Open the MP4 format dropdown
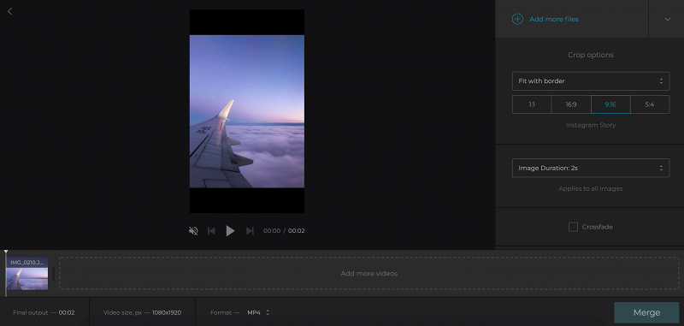Viewport: 684px width, 326px height. (x=258, y=312)
